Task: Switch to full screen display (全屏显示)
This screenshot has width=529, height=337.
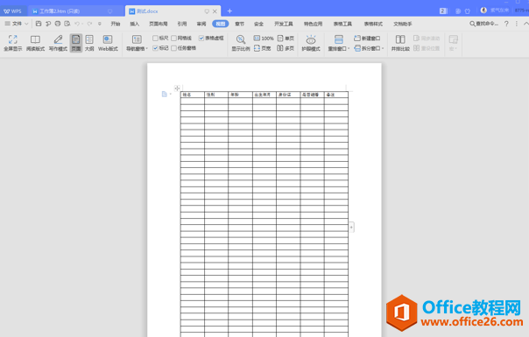Action: (13, 43)
